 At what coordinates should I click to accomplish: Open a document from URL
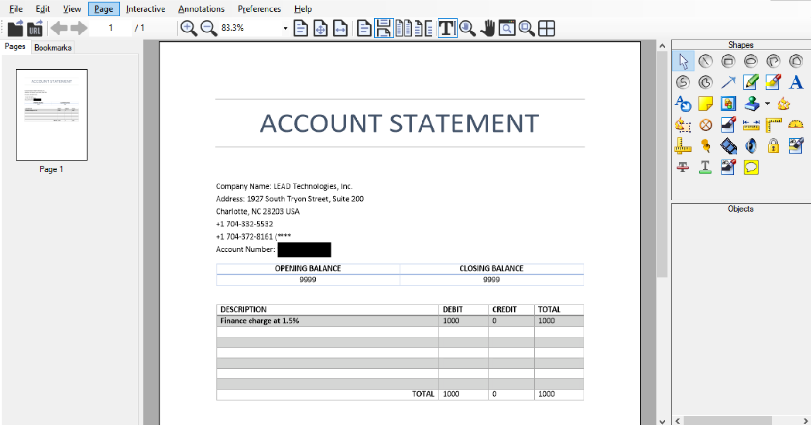(34, 28)
